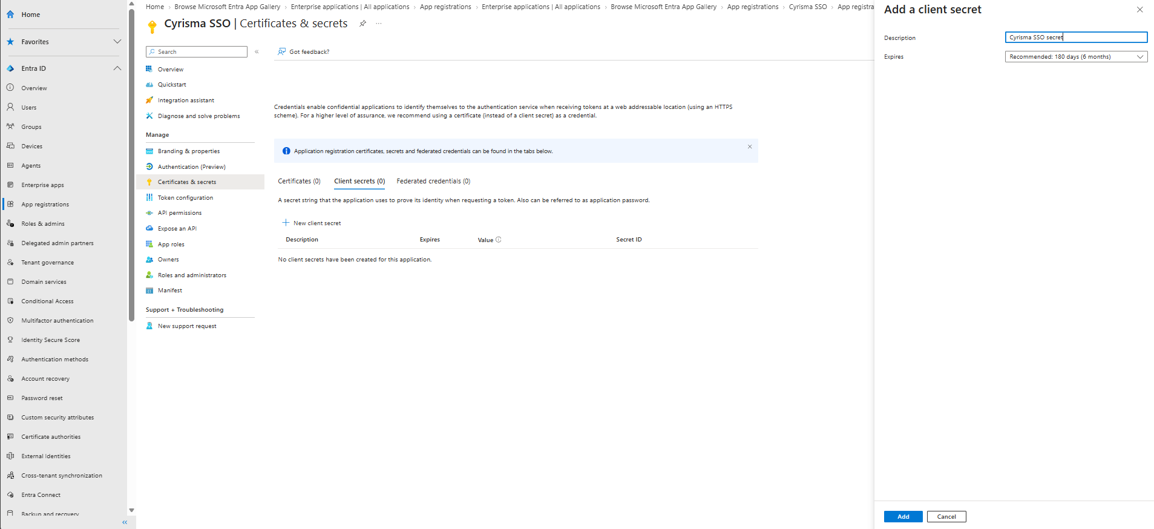Screen dimensions: 1154x529
Task: Open Users from the Entra ID menu
Action: (29, 107)
